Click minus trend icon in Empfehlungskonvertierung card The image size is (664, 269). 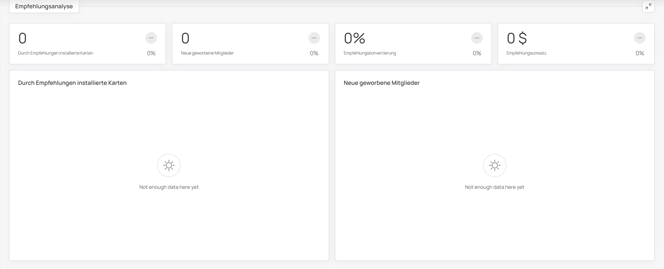pyautogui.click(x=477, y=38)
